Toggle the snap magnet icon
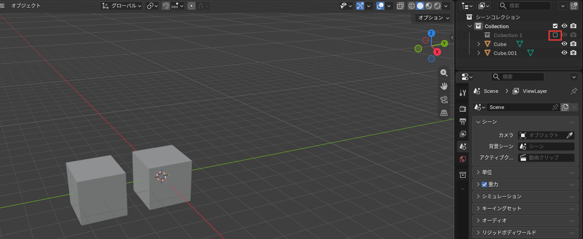This screenshot has height=239, width=583. coord(166,6)
